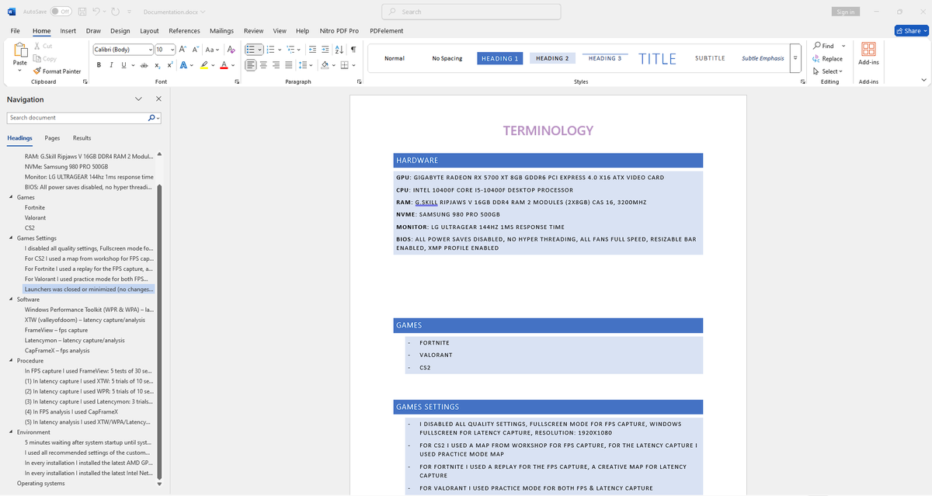Viewport: 932px width, 496px height.
Task: Close the Navigation pane
Action: coord(158,99)
